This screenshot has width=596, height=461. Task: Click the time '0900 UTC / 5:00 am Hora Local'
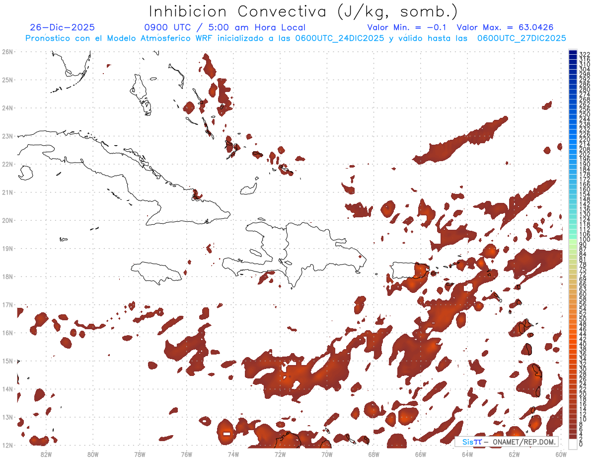point(224,28)
